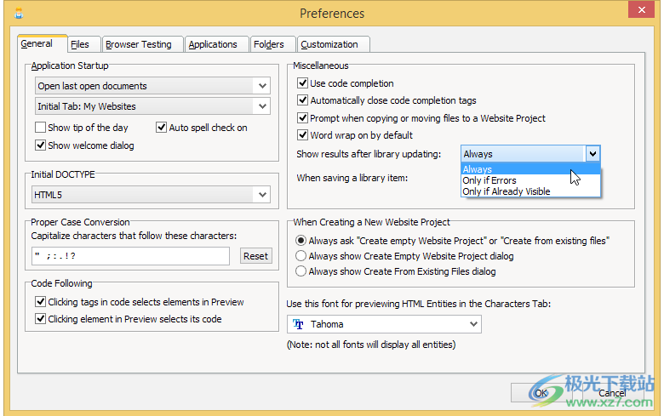This screenshot has width=664, height=416.
Task: Click the Tahoma TrueType font icon
Action: (298, 324)
